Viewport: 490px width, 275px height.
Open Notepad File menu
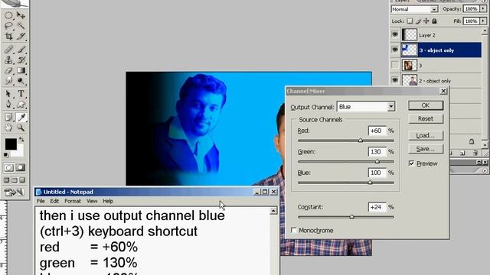coord(41,201)
